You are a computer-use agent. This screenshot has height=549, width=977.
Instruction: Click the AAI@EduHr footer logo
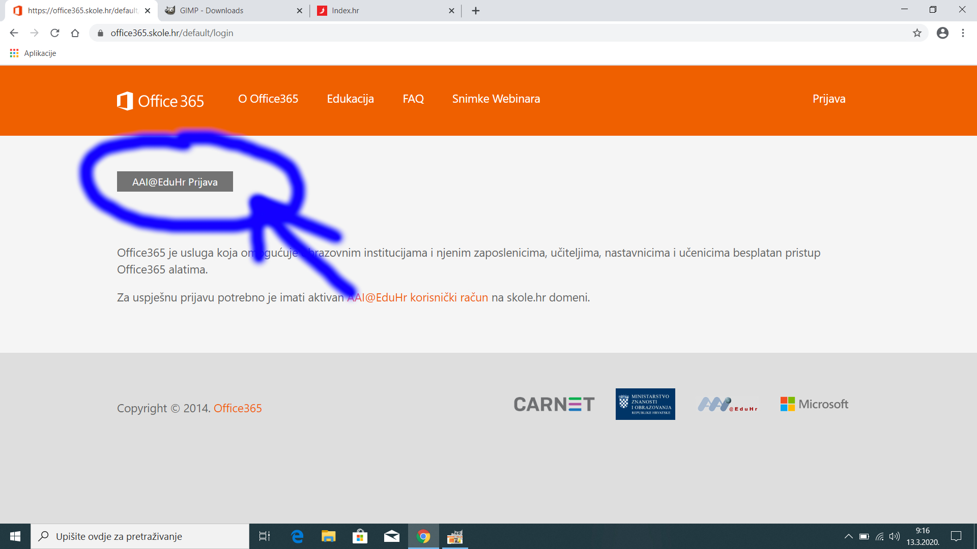coord(728,405)
